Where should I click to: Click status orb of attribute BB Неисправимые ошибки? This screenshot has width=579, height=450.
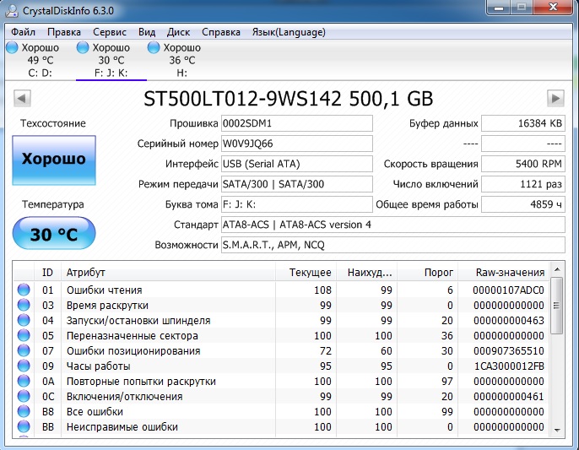tap(24, 426)
